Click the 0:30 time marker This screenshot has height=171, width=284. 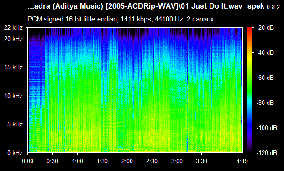(x=53, y=161)
